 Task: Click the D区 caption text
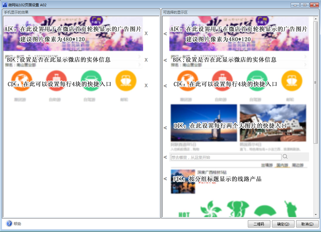230,126
